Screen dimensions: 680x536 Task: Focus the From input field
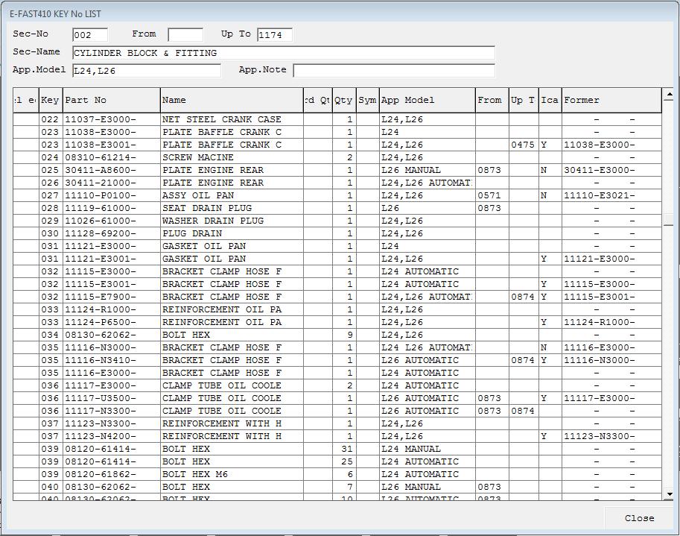(x=185, y=35)
